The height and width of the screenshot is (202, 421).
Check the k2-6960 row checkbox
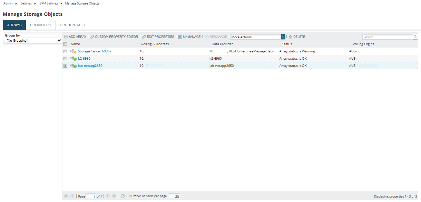click(65, 58)
